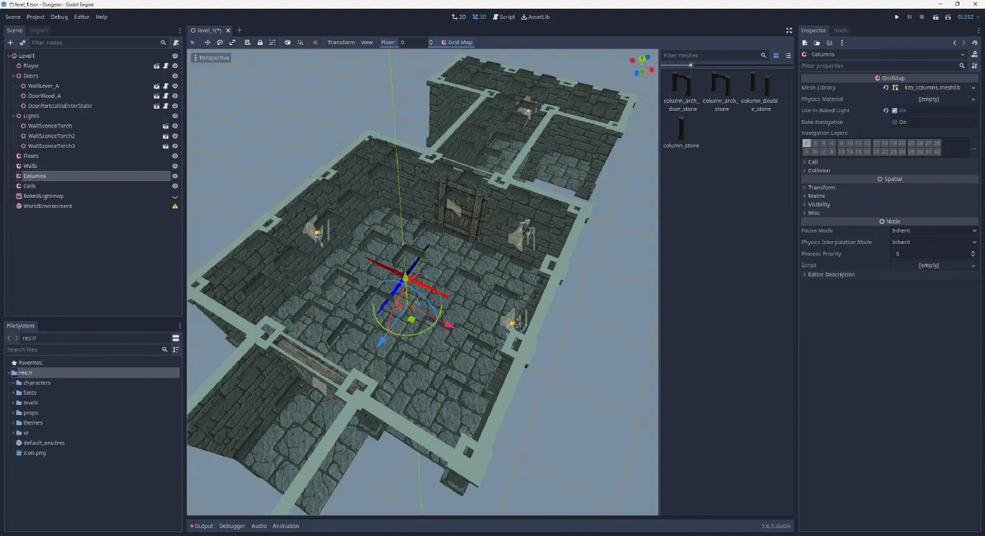This screenshot has height=536, width=985.
Task: Open Physics Interpolation Mode dropdown
Action: tap(934, 243)
